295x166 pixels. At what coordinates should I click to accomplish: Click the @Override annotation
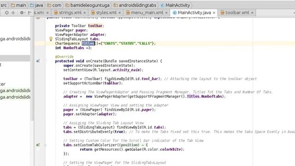[65, 57]
